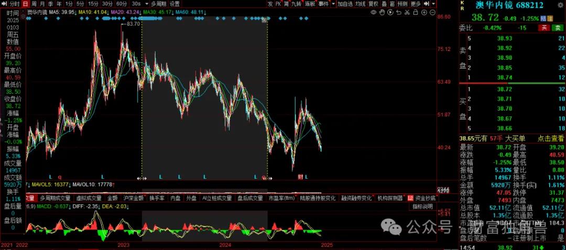
Task: Open dropdown arrow after 更多 toolbar end
Action: (x=433, y=4)
